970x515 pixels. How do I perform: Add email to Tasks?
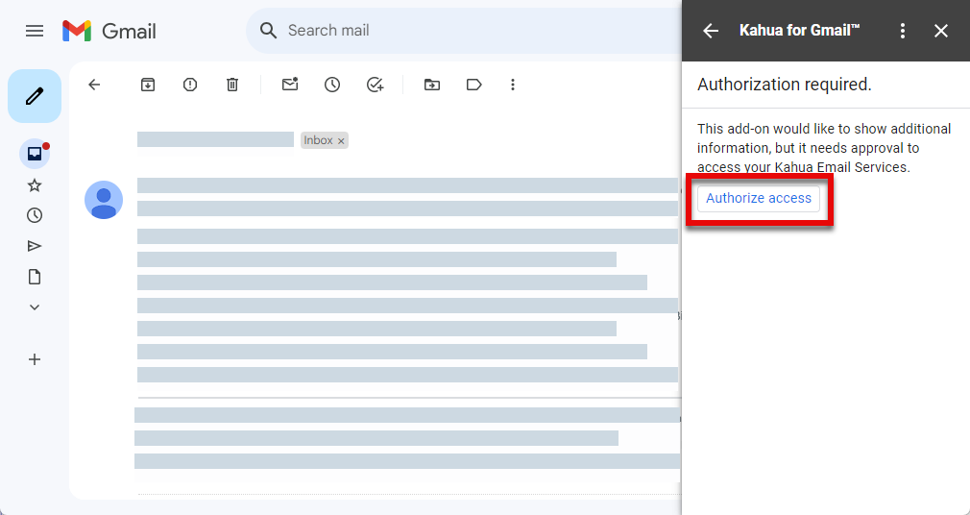[x=376, y=85]
